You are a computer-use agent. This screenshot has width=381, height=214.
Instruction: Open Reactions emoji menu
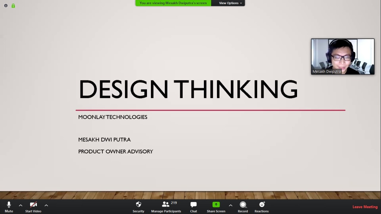(x=262, y=207)
